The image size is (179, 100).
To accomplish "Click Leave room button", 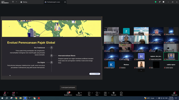I will [x=175, y=94].
